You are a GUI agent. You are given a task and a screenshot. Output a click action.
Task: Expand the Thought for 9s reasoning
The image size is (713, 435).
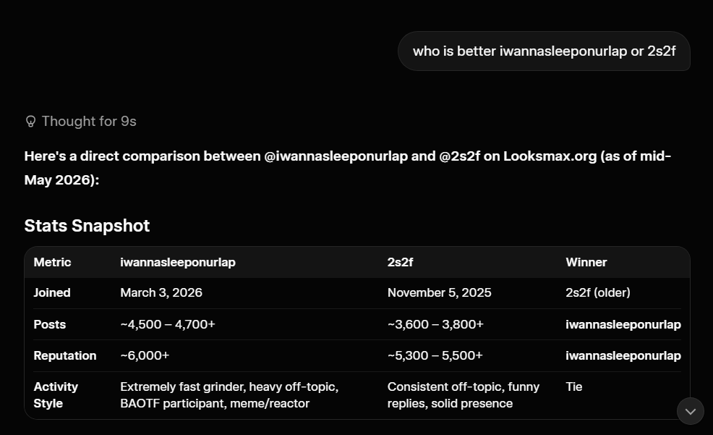pyautogui.click(x=81, y=122)
